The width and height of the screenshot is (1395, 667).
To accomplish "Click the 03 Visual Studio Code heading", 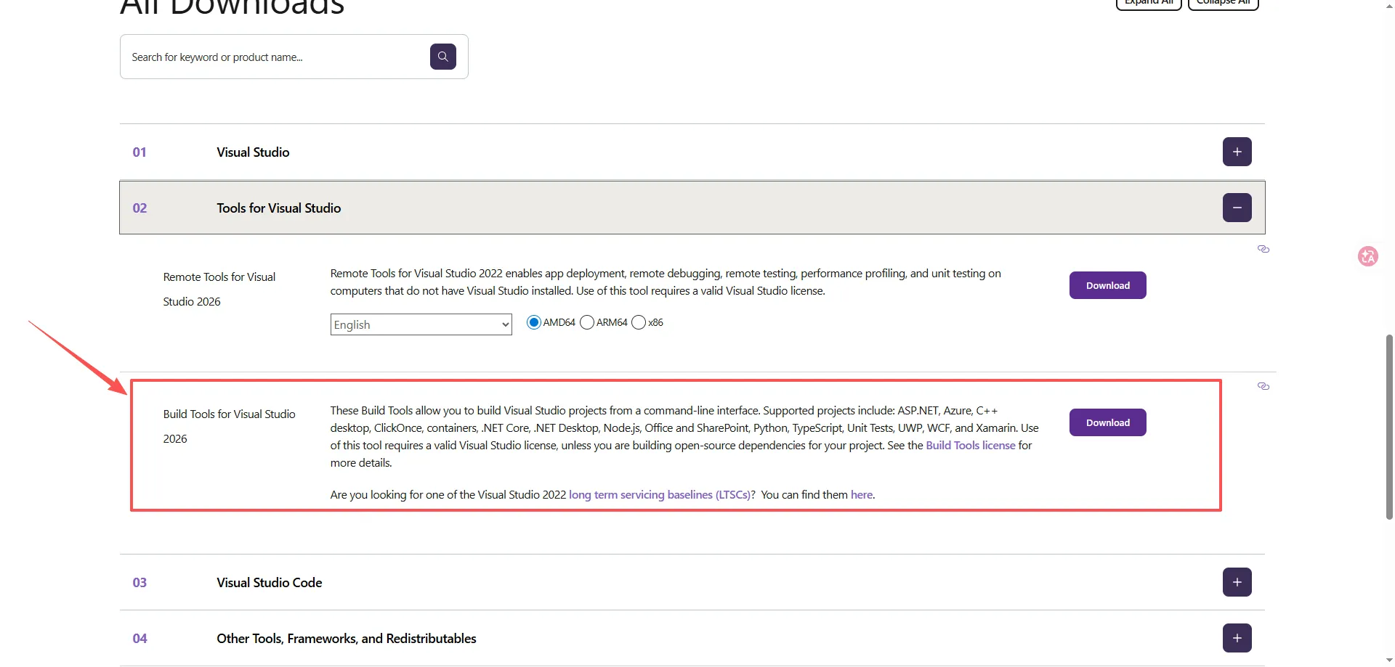I will [269, 583].
